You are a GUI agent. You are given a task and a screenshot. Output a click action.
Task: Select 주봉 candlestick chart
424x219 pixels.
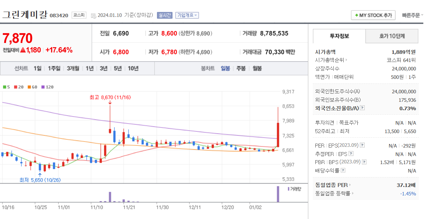coord(241,68)
